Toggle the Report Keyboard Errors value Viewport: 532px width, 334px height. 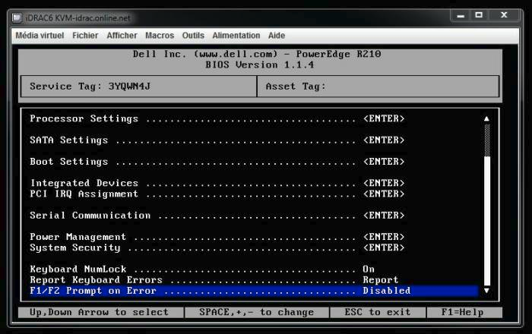point(380,280)
